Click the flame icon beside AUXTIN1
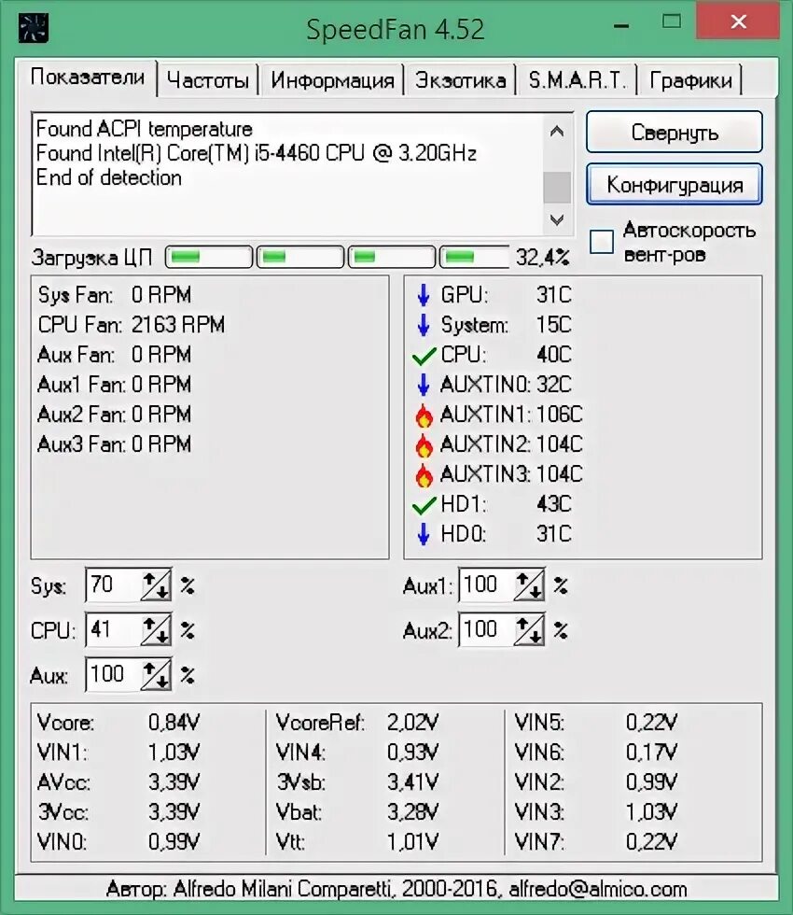Screen dimensions: 793x915 424,415
